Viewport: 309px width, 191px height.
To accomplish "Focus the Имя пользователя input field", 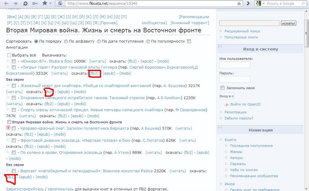I will pos(235,65).
